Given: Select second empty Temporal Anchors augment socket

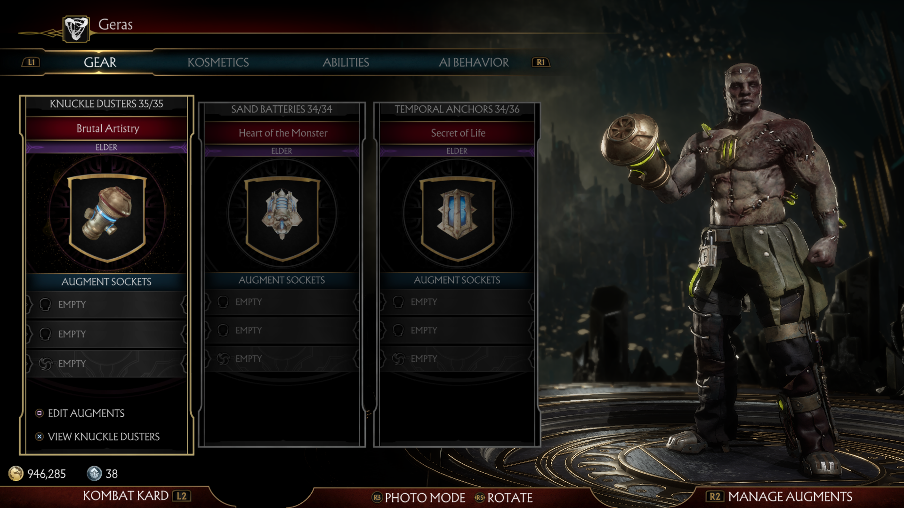Looking at the screenshot, I should (457, 330).
